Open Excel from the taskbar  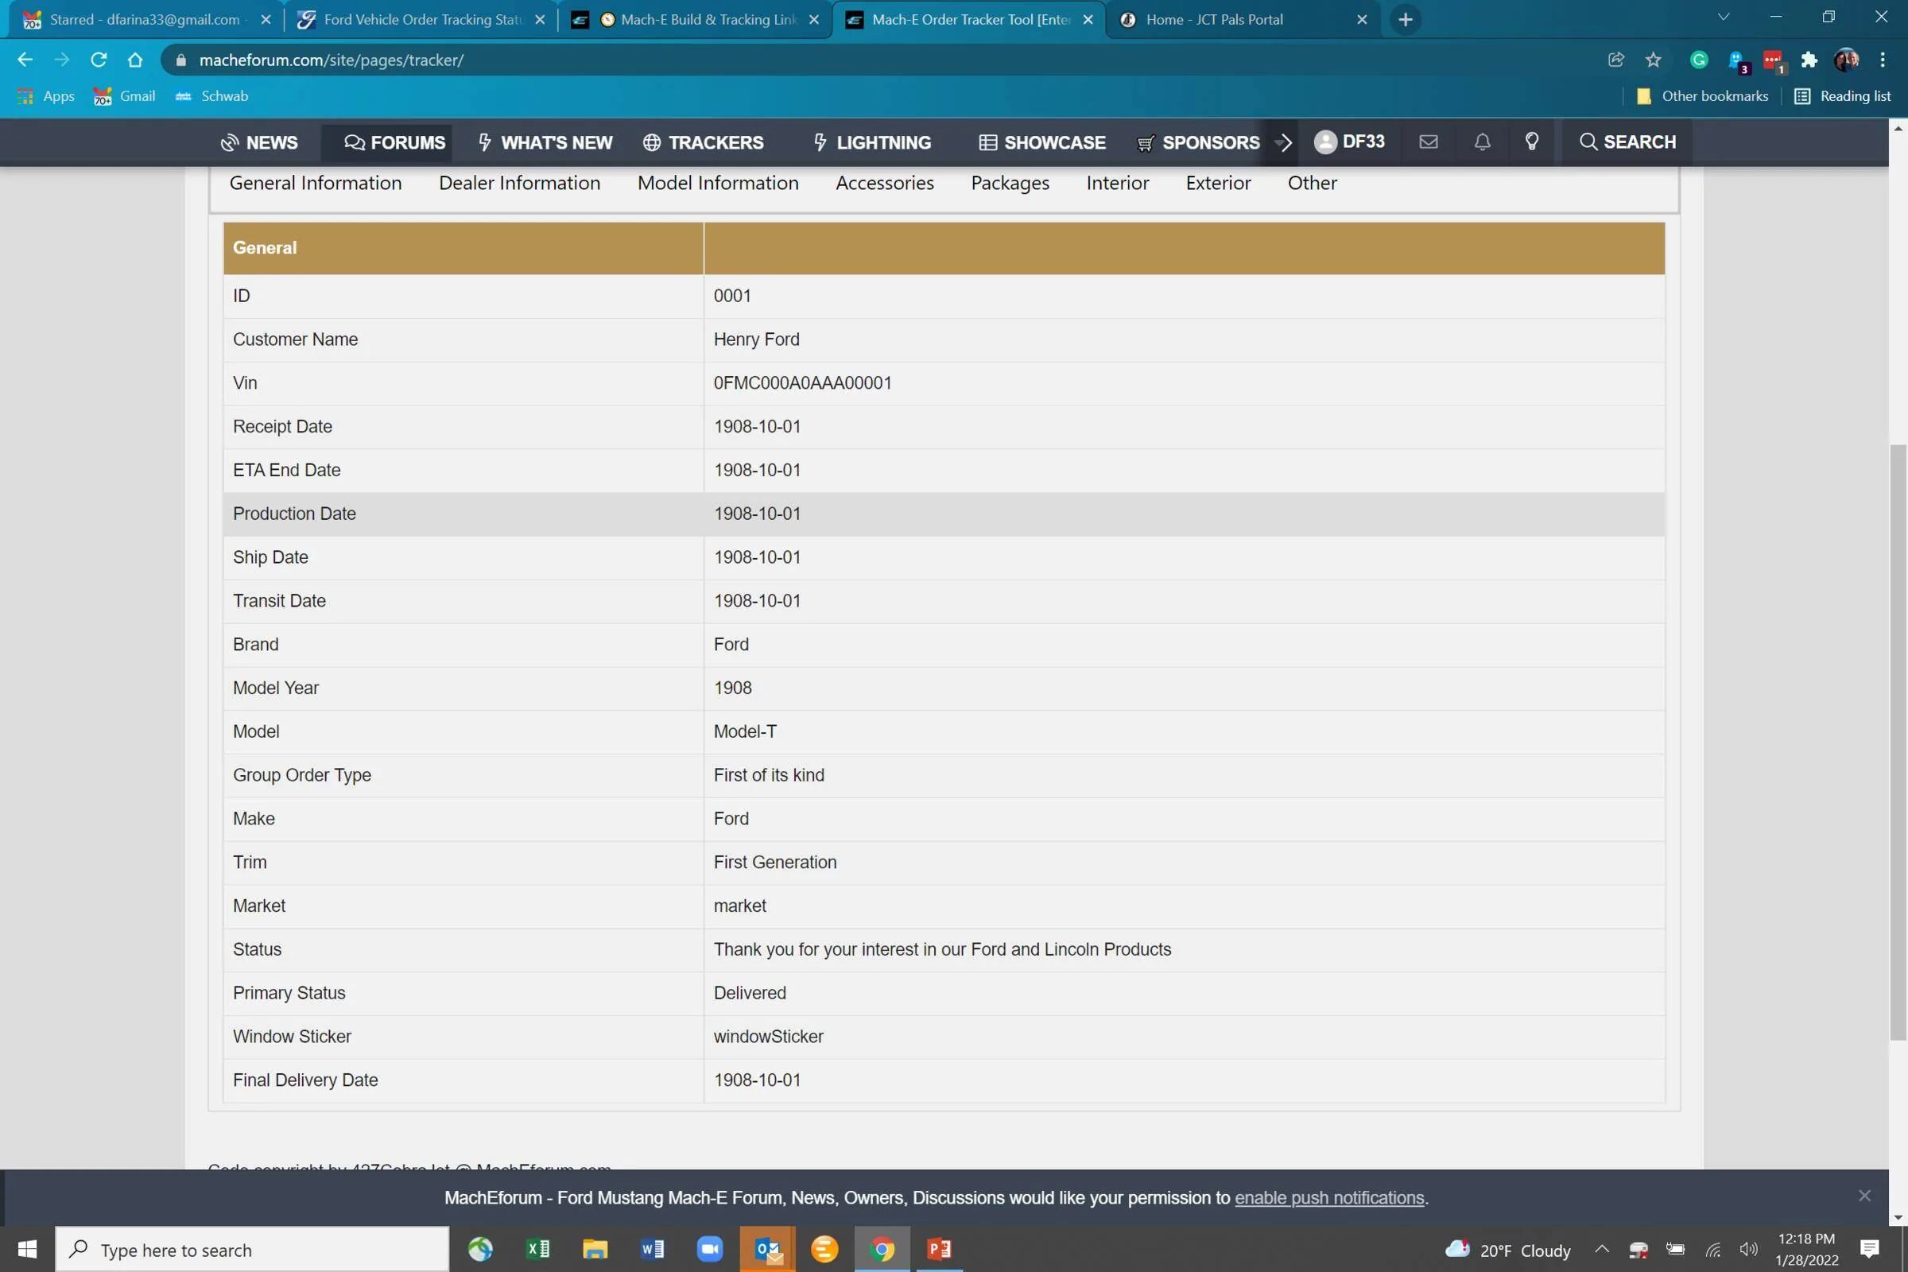[x=538, y=1249]
